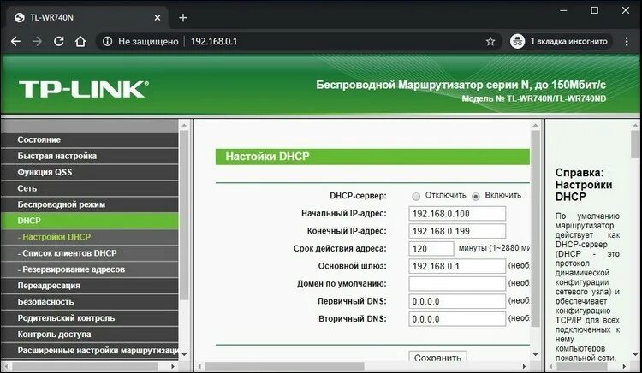
Task: Click the secondary DNS field
Action: [457, 319]
